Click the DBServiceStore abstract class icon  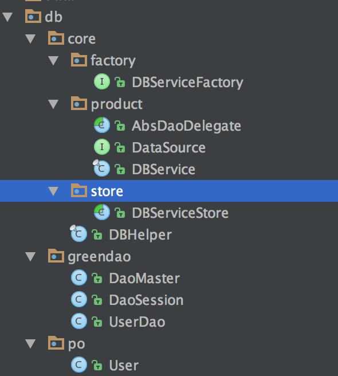coord(102,212)
